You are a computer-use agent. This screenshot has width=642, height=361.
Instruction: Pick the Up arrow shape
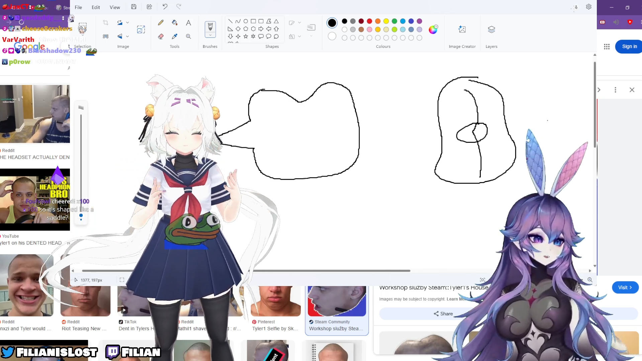276,29
